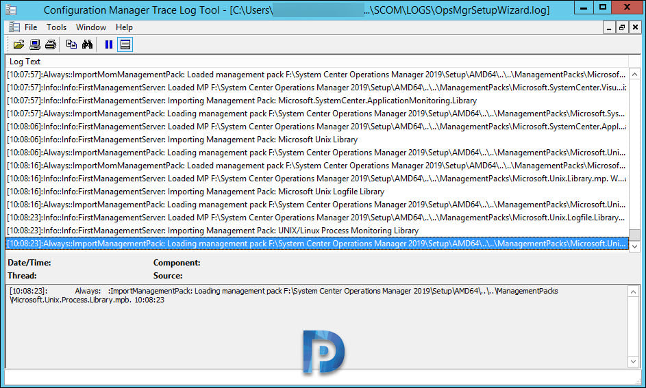Click the details pane scroll up arrow

633,292
